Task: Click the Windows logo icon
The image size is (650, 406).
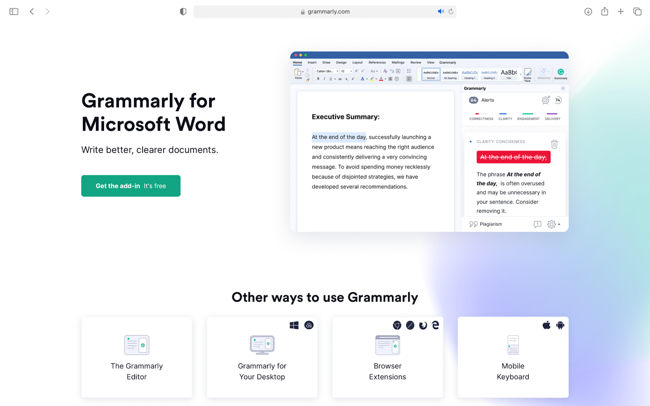Action: 294,325
